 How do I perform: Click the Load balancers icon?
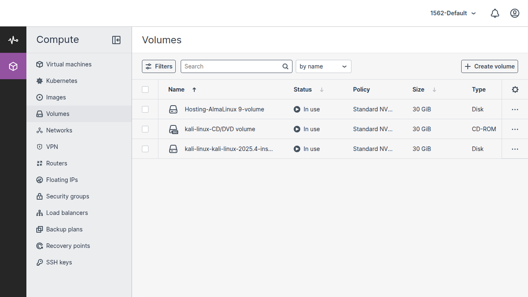[40, 213]
